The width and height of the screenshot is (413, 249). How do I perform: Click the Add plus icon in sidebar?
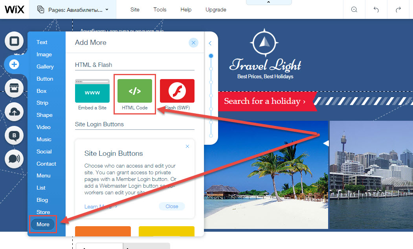pos(14,65)
